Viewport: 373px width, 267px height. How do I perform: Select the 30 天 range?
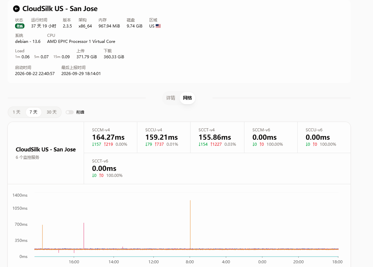pyautogui.click(x=52, y=112)
